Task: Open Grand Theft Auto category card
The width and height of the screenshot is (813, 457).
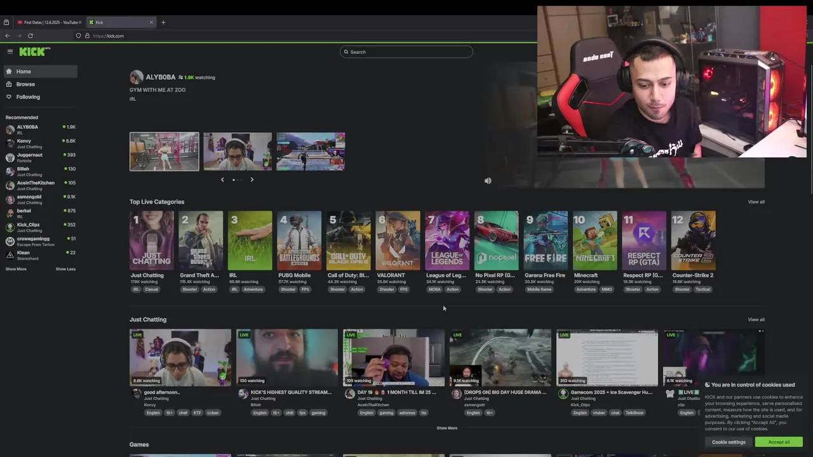Action: pos(201,241)
